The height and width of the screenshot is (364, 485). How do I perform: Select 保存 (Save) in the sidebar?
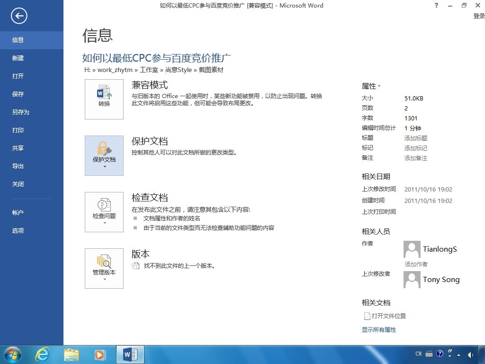click(32, 94)
